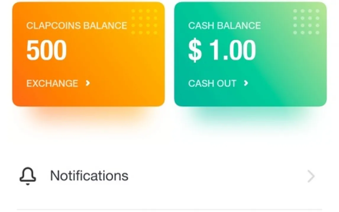Select the CLAPCOINS BALANCE heading
The image size is (339, 212).
coord(76,25)
